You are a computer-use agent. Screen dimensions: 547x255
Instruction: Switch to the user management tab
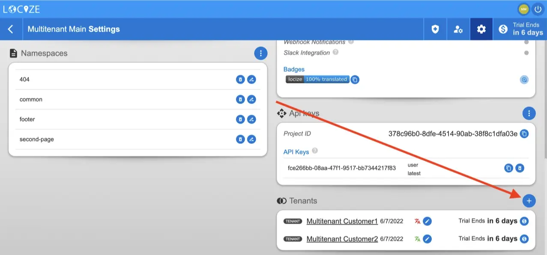pos(458,30)
